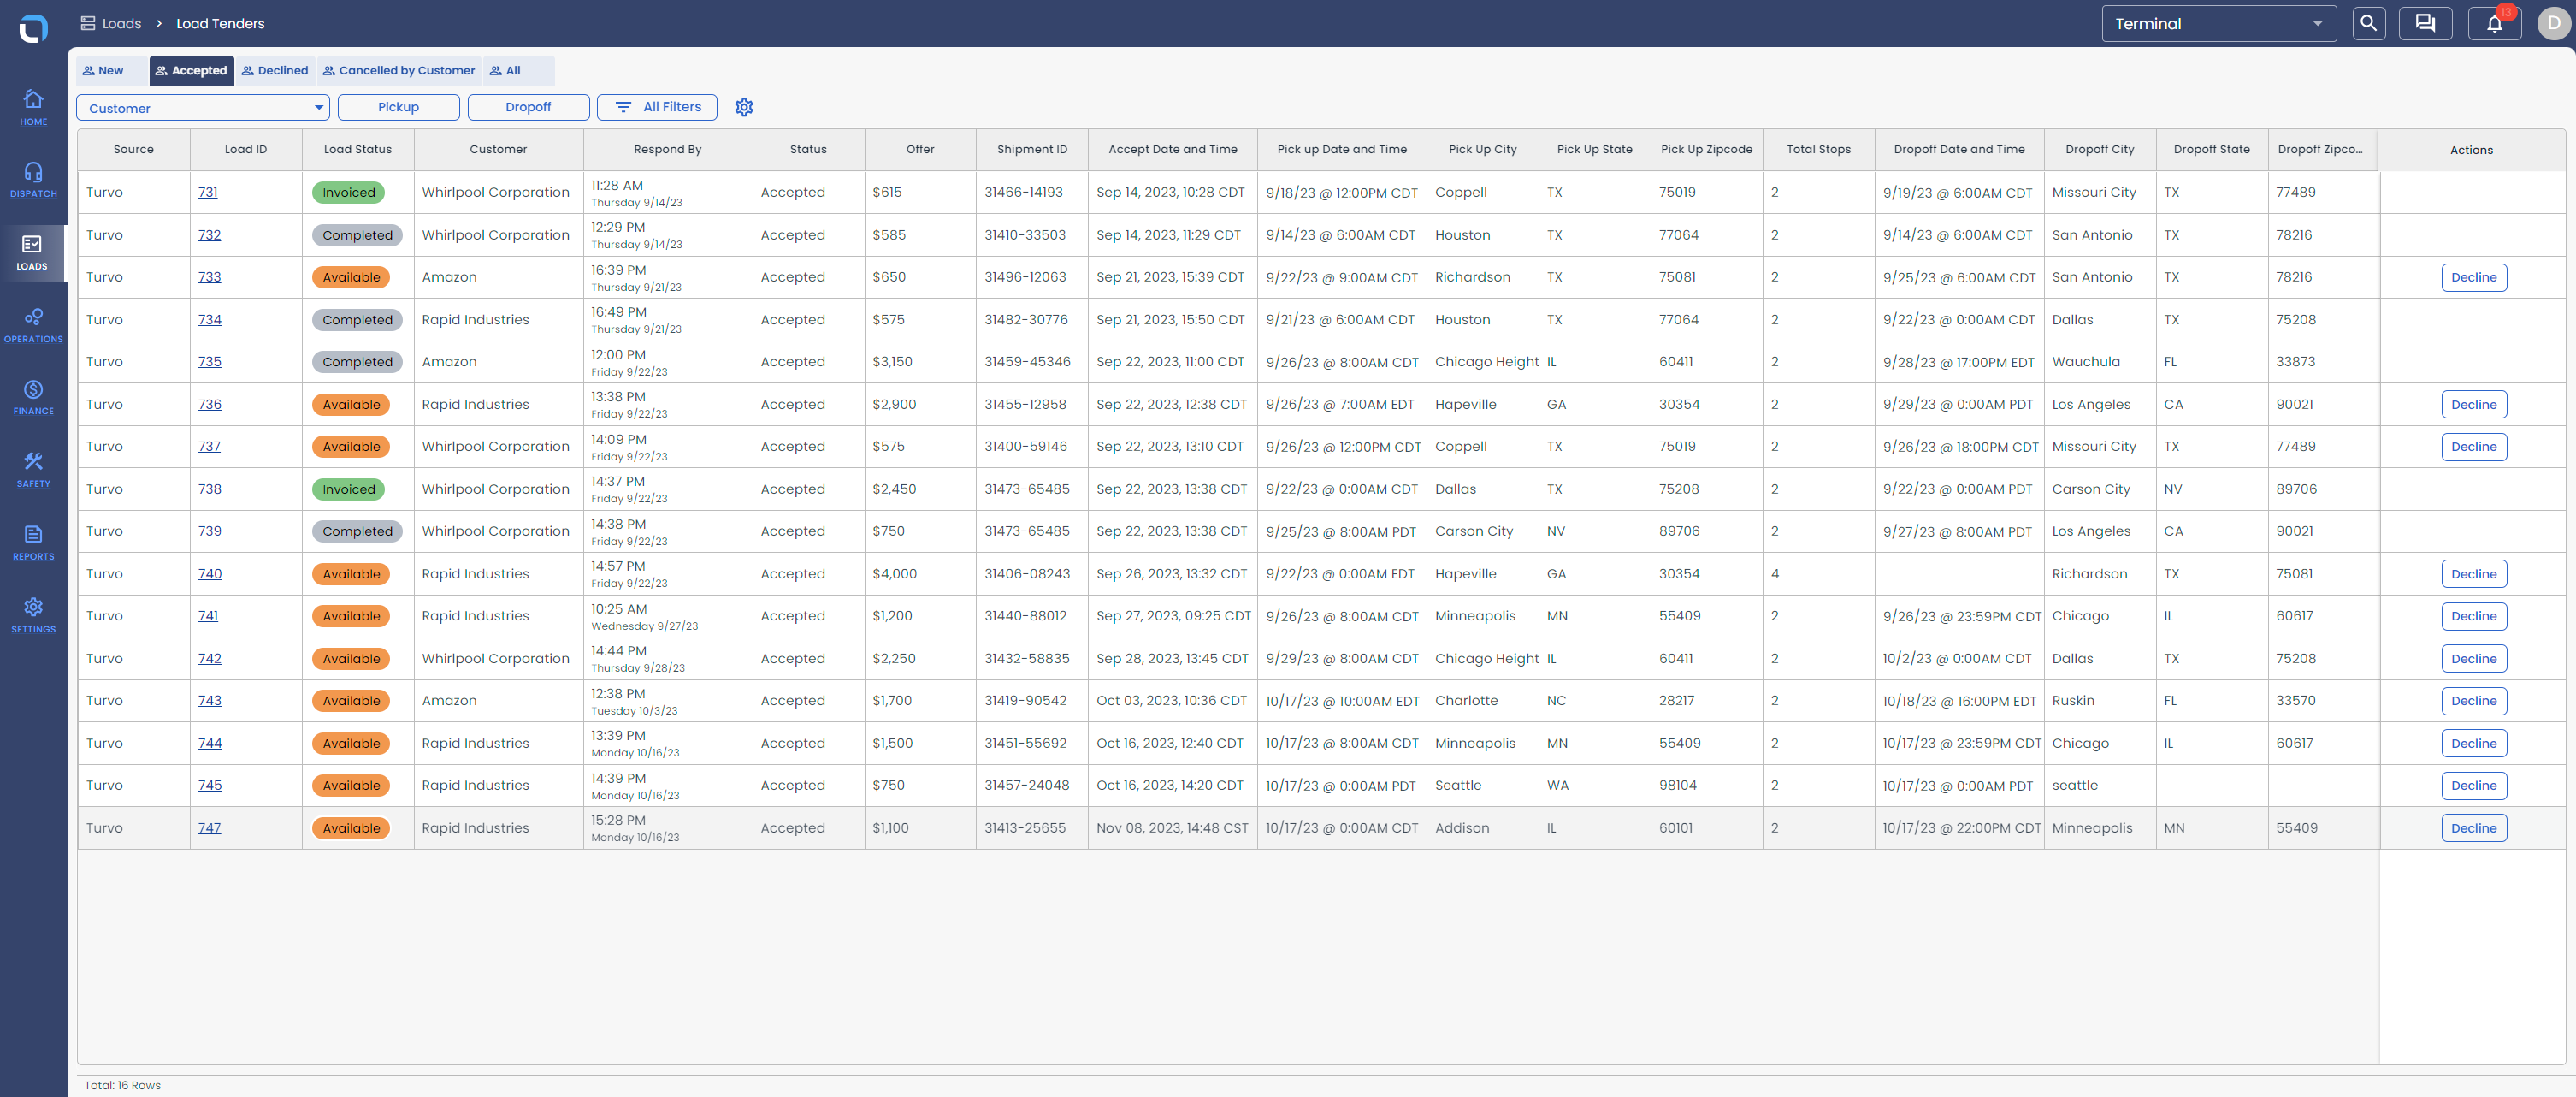Decline load 733 from Amazon
The width and height of the screenshot is (2576, 1097).
click(2473, 277)
